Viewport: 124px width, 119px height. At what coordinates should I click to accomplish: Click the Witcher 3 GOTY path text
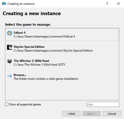[40, 65]
